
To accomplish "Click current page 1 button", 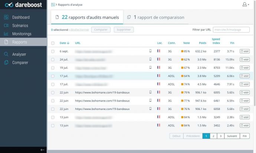I will pyautogui.click(x=206, y=136).
